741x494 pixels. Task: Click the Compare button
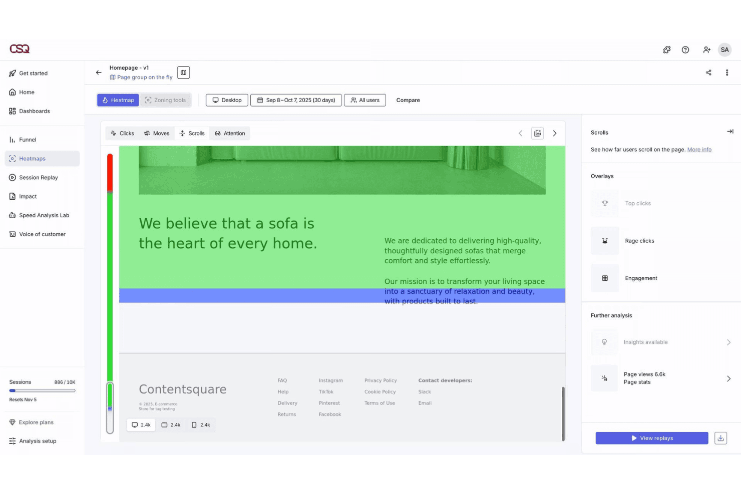pyautogui.click(x=408, y=100)
